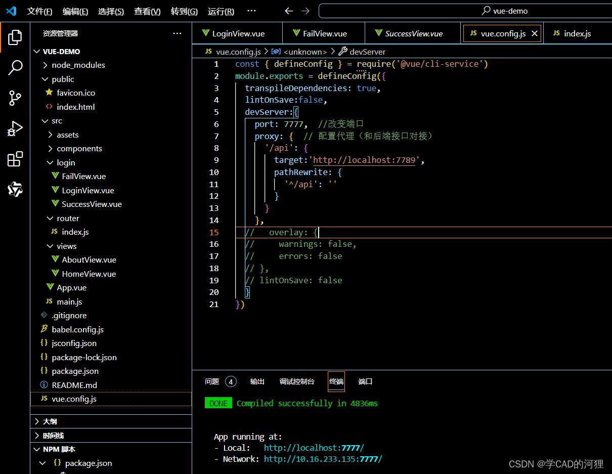Expand the 时间线 timeline section

[37, 436]
